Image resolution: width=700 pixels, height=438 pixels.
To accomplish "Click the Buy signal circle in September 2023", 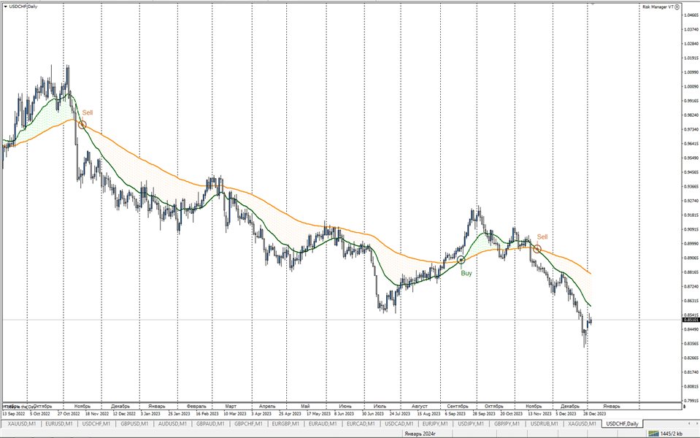I will tap(461, 260).
